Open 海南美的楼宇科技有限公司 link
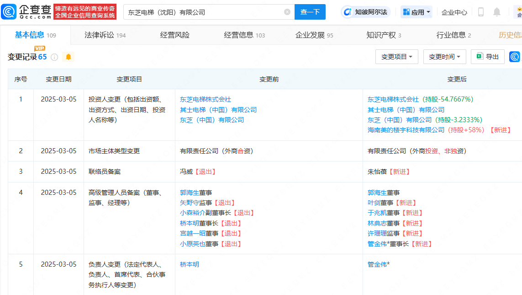The image size is (522, 295). click(x=406, y=130)
